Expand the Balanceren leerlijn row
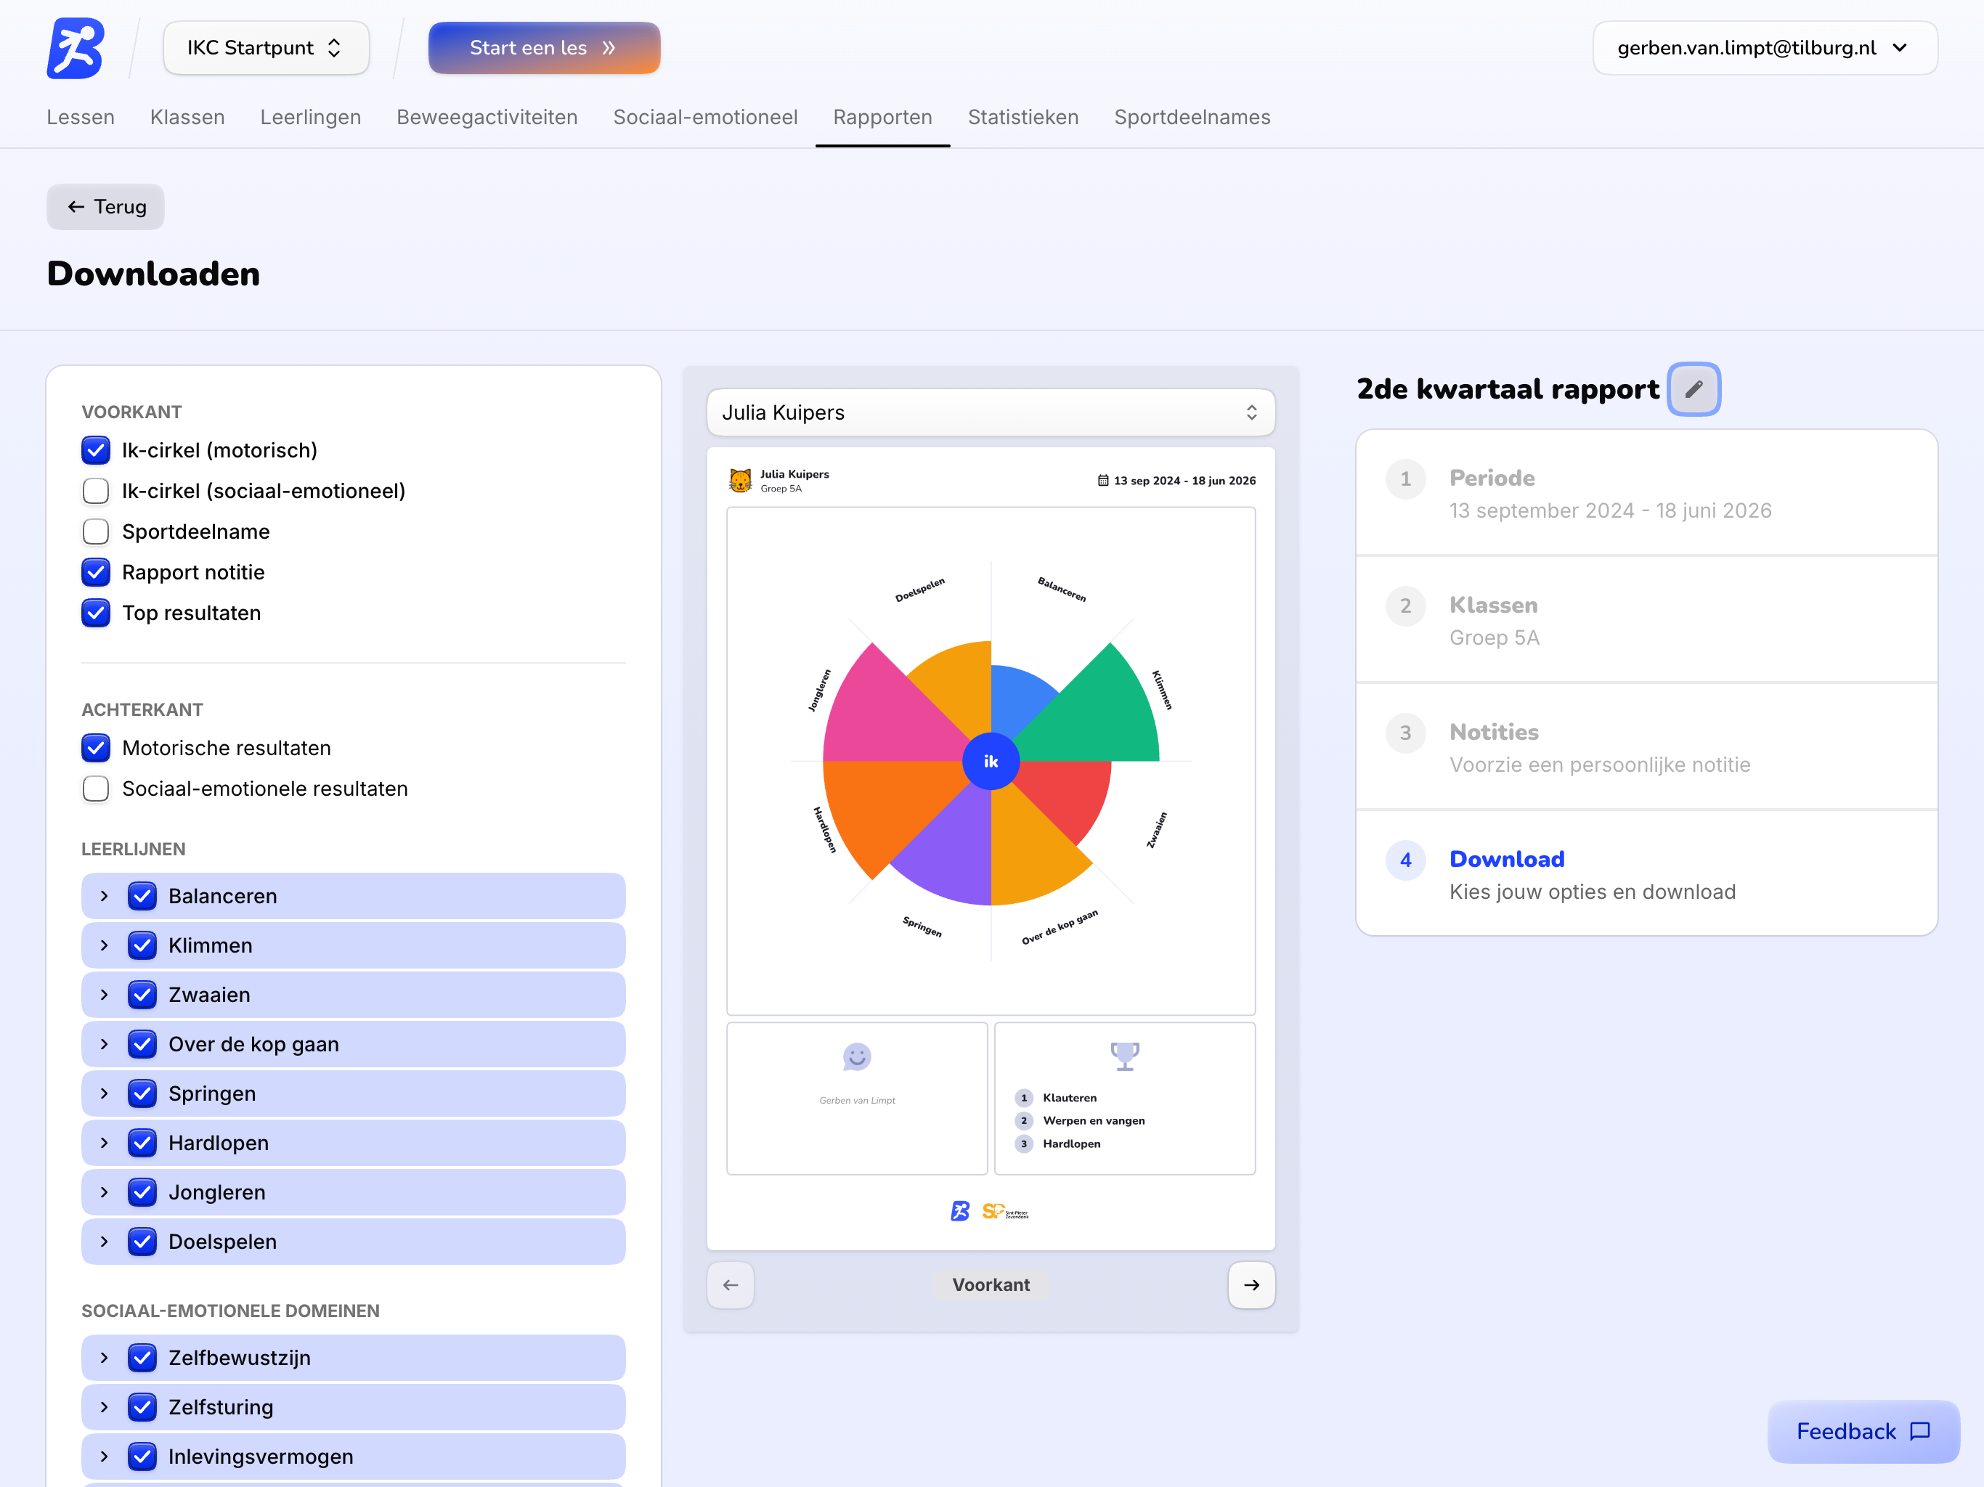Viewport: 1984px width, 1487px height. (104, 896)
